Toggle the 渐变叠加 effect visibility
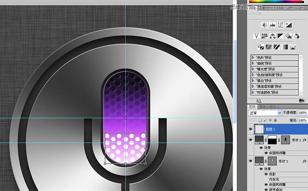 [x=266, y=189]
